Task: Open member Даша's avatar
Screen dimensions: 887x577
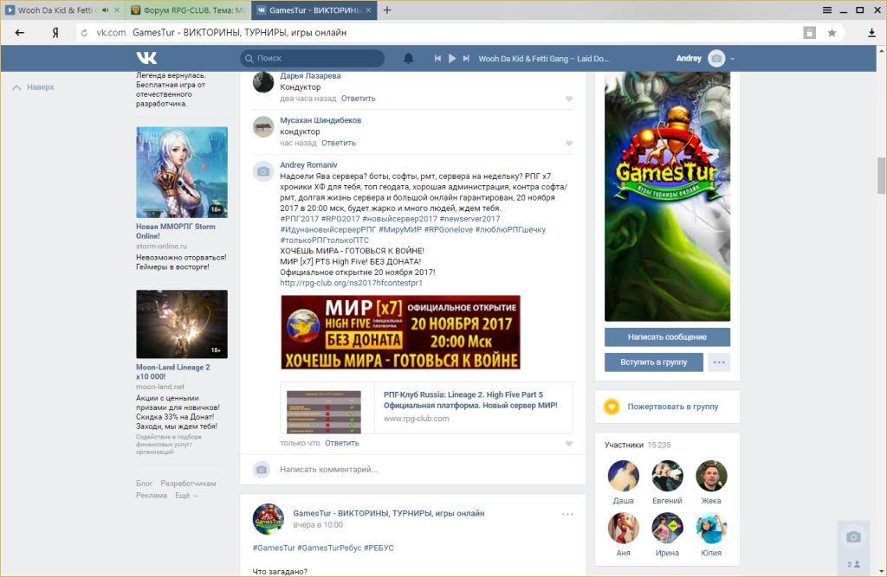Action: [x=623, y=476]
